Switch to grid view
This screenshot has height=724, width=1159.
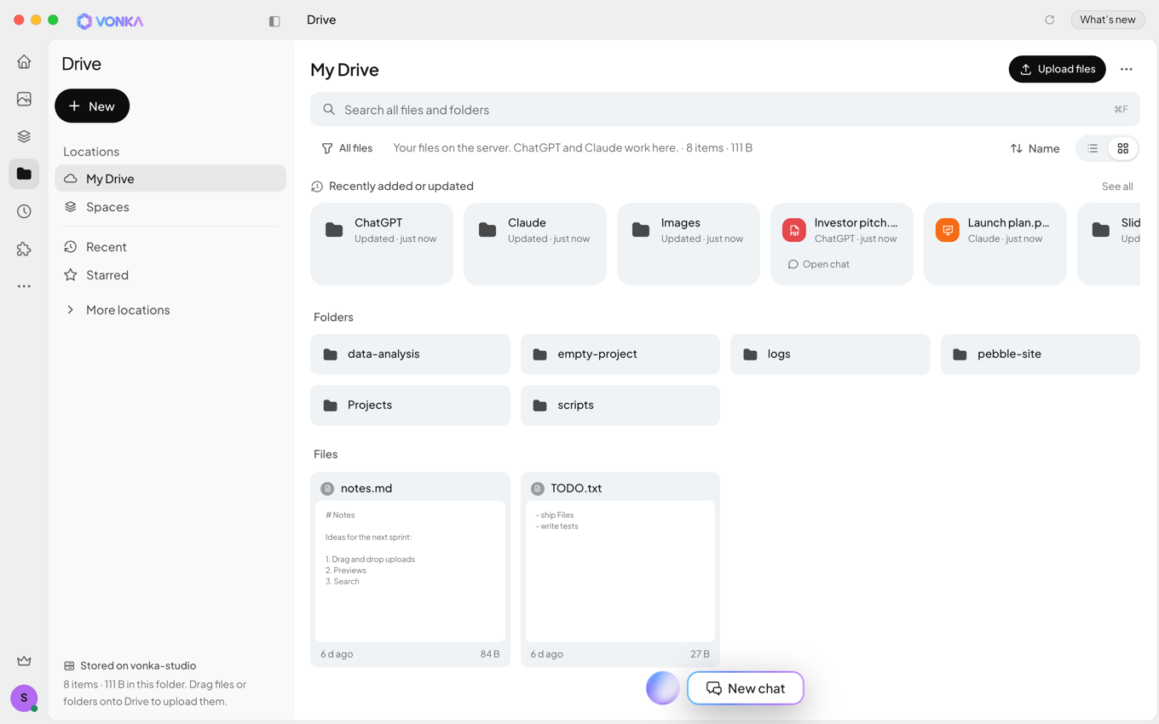pos(1123,148)
